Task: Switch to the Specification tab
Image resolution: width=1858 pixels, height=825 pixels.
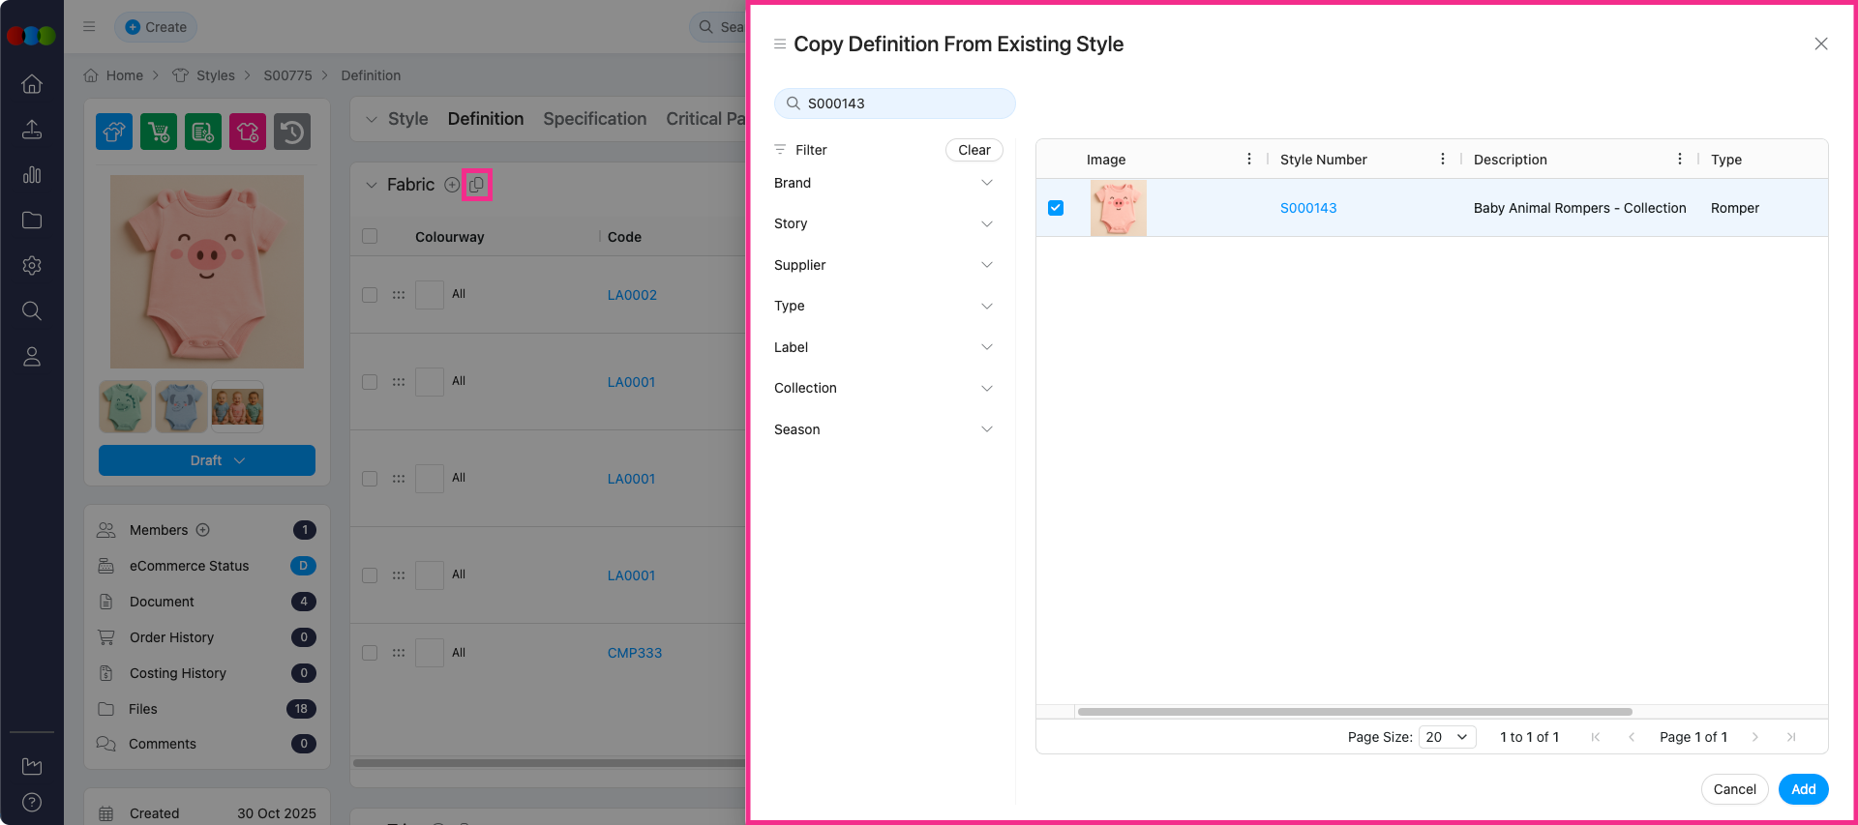Action: click(x=594, y=119)
